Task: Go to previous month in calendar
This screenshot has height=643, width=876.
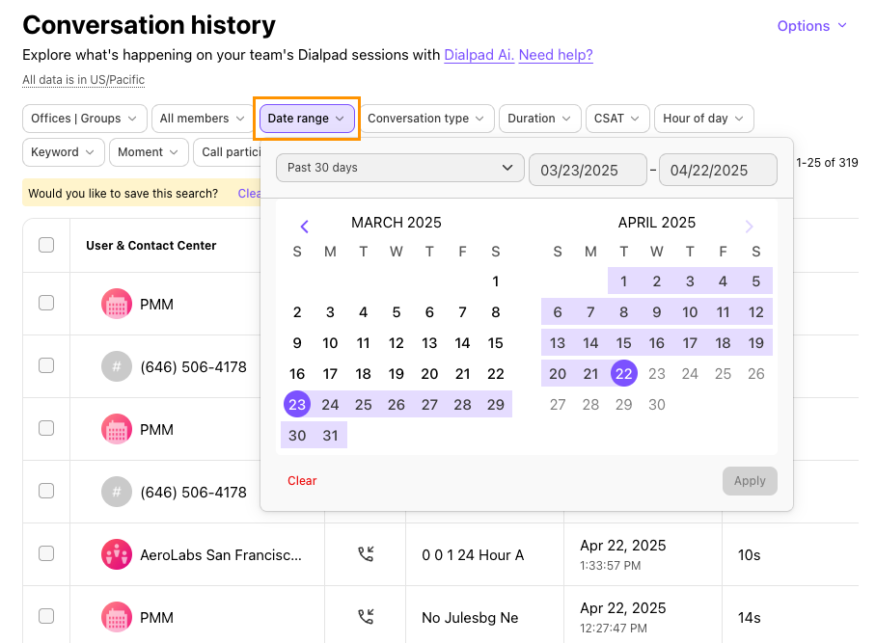Action: pyautogui.click(x=305, y=226)
